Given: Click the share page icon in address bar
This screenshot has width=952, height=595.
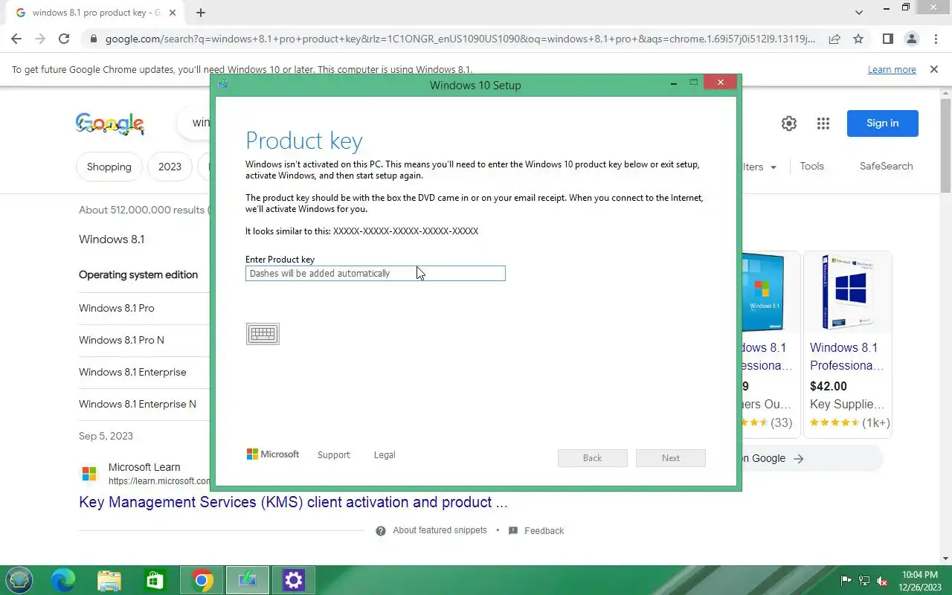Looking at the screenshot, I should (834, 39).
